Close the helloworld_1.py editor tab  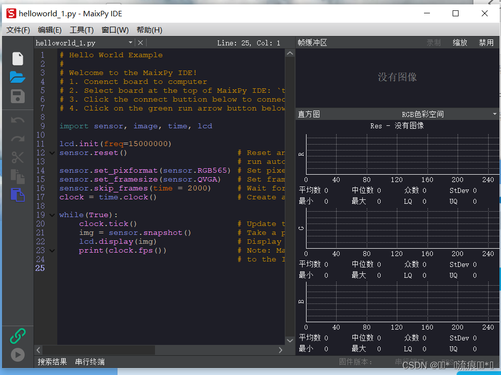coord(140,42)
